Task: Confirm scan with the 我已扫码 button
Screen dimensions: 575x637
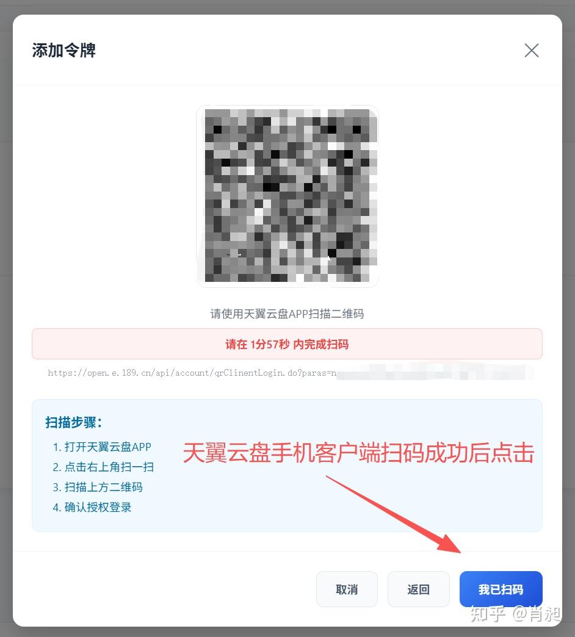Action: [x=501, y=589]
